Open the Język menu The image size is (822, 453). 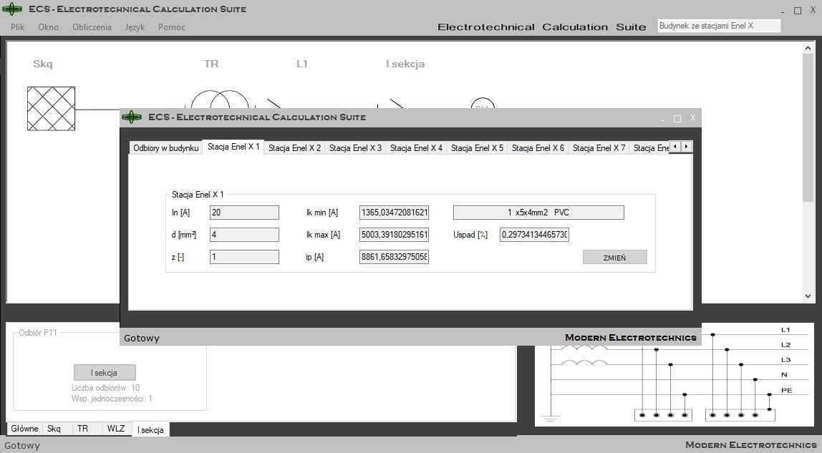(x=135, y=27)
